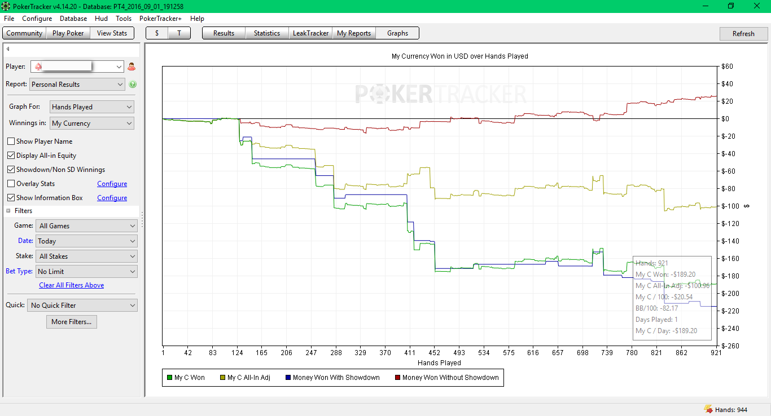The height and width of the screenshot is (416, 771).
Task: Open the Game filter dropdown
Action: coord(87,226)
